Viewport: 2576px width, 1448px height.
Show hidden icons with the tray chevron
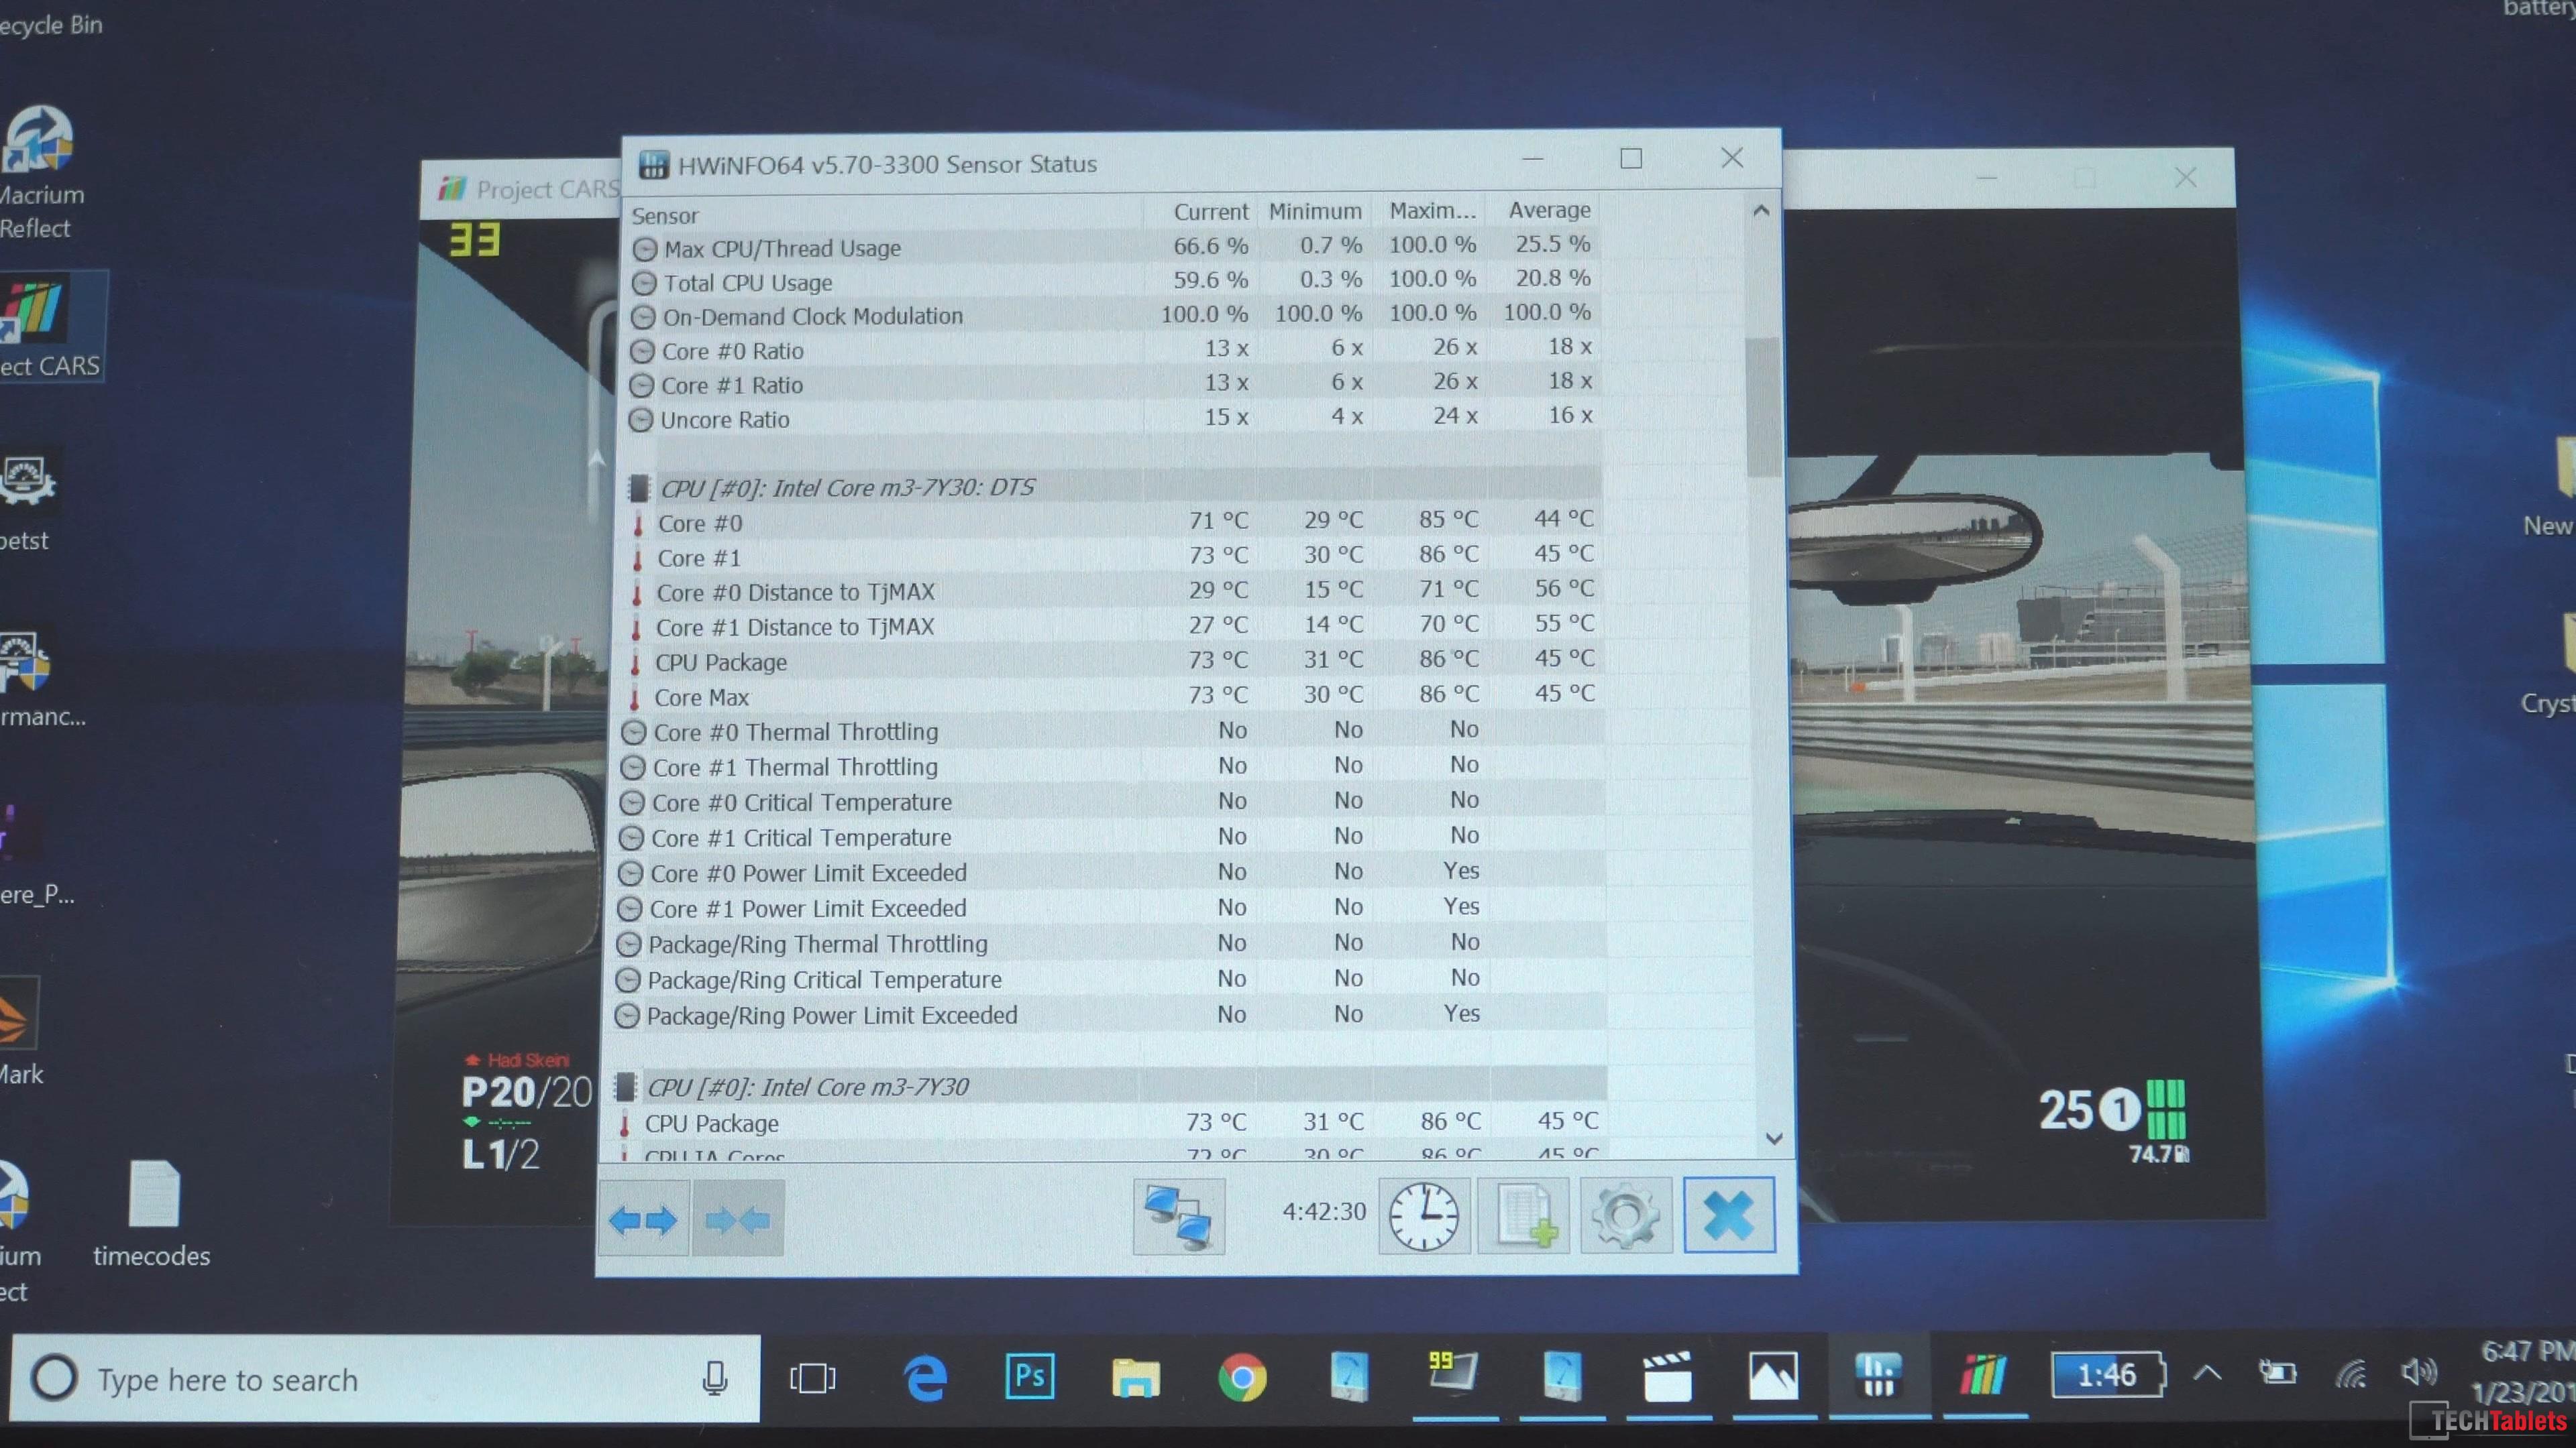[x=2208, y=1373]
